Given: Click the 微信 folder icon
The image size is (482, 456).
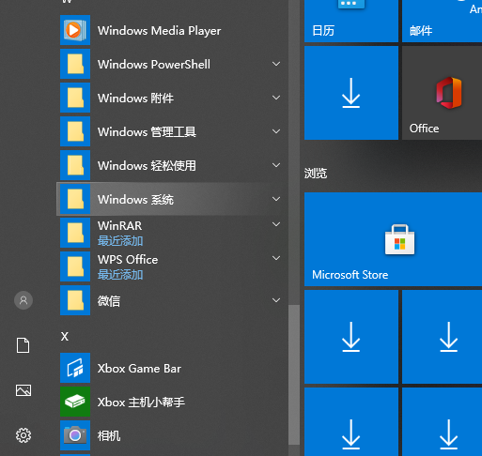Looking at the screenshot, I should [x=75, y=300].
